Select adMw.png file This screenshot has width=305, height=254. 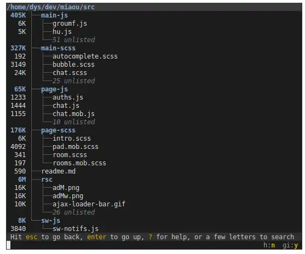point(68,196)
